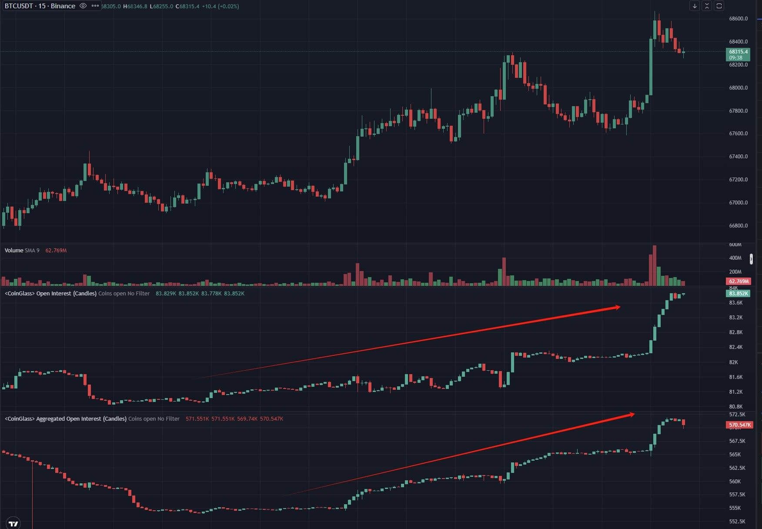Viewport: 762px width, 529px height.
Task: Click the 552.5K aggregated axis label
Action: click(737, 521)
